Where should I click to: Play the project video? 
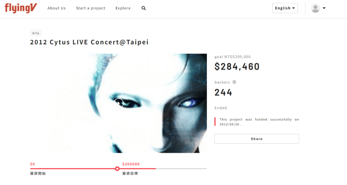tap(119, 103)
